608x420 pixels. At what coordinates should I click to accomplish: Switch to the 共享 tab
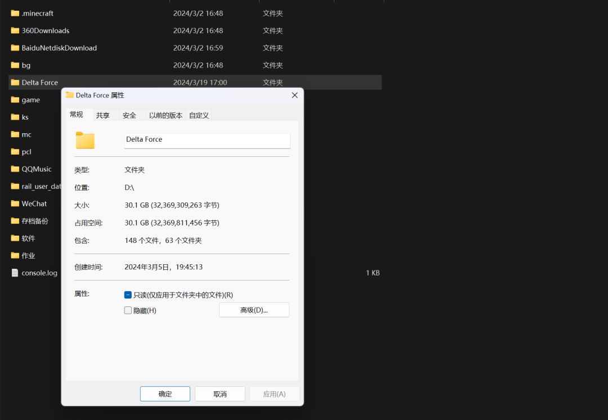tap(103, 115)
